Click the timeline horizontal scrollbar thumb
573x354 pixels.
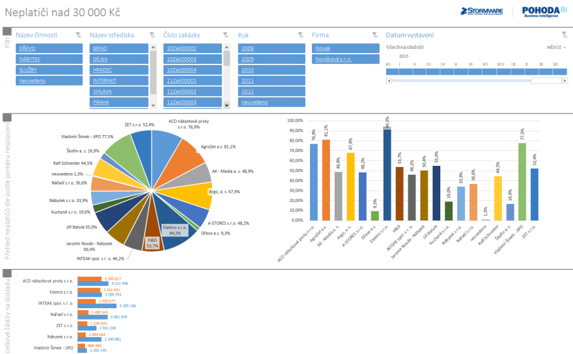[546, 81]
